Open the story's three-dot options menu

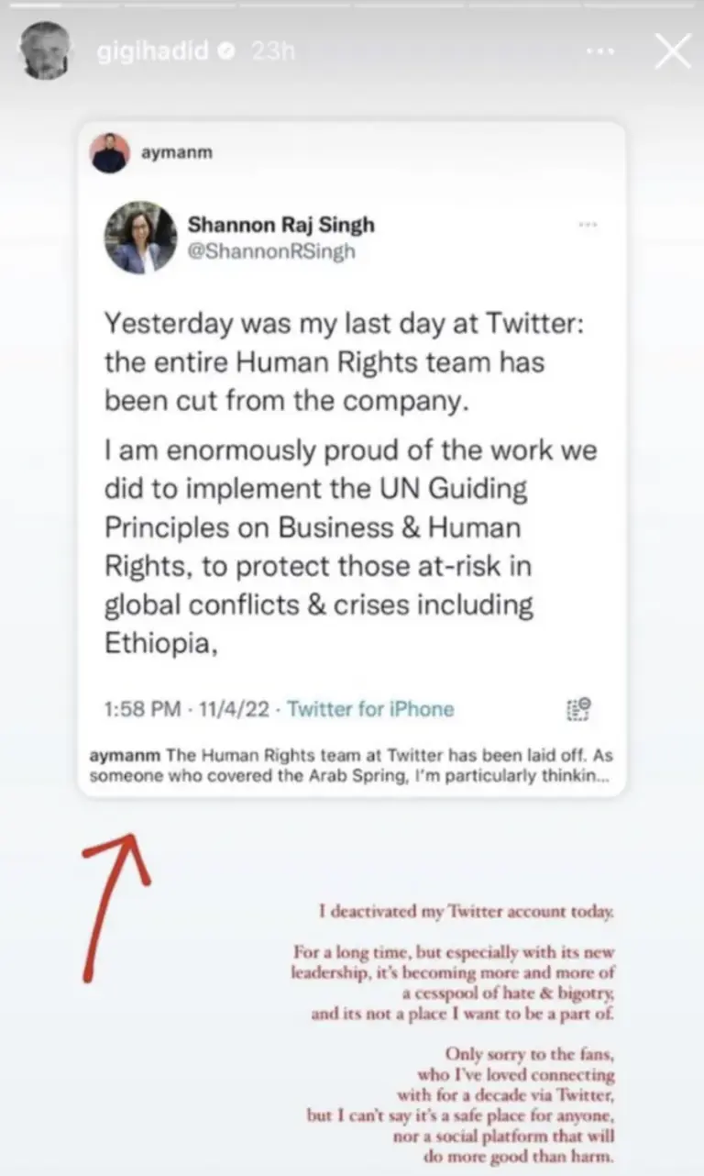(x=599, y=52)
